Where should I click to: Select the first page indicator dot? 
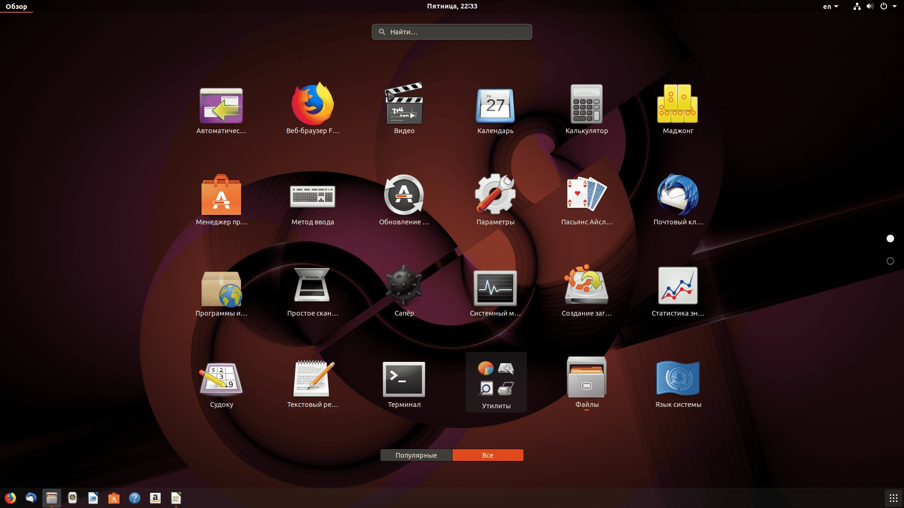coord(890,238)
